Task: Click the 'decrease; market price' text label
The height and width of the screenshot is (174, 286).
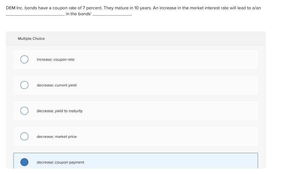Action: (57, 136)
